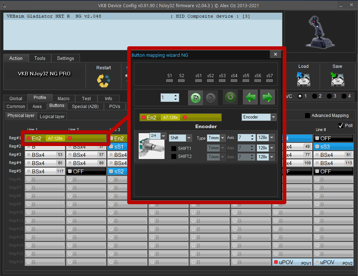358x276 pixels.
Task: Click the green reset arrow icon in wizard
Action: point(230,97)
